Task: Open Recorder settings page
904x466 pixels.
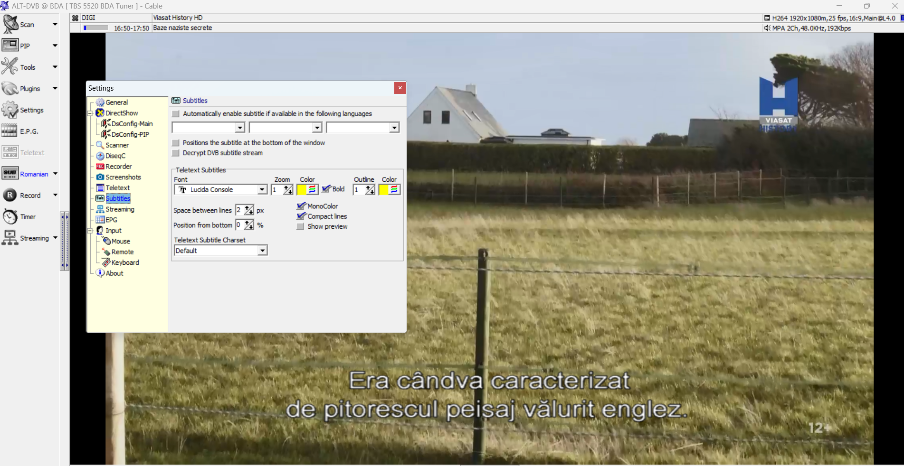Action: point(119,166)
